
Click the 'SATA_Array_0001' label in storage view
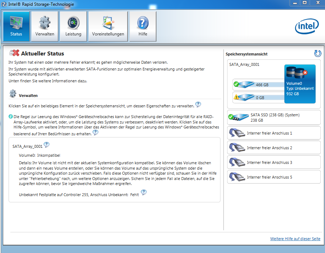(244, 64)
